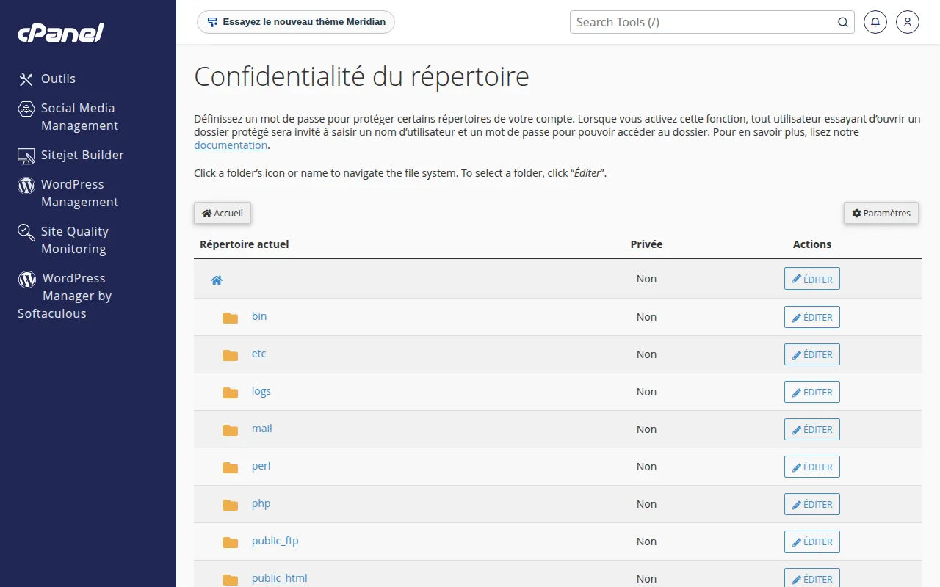Click the Privée column header

[646, 244]
